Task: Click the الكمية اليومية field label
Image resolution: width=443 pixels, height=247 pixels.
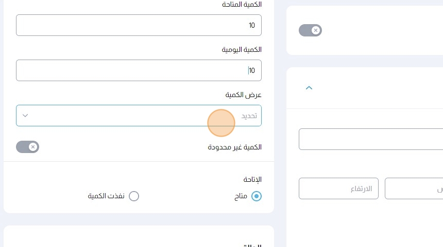Action: click(x=242, y=50)
